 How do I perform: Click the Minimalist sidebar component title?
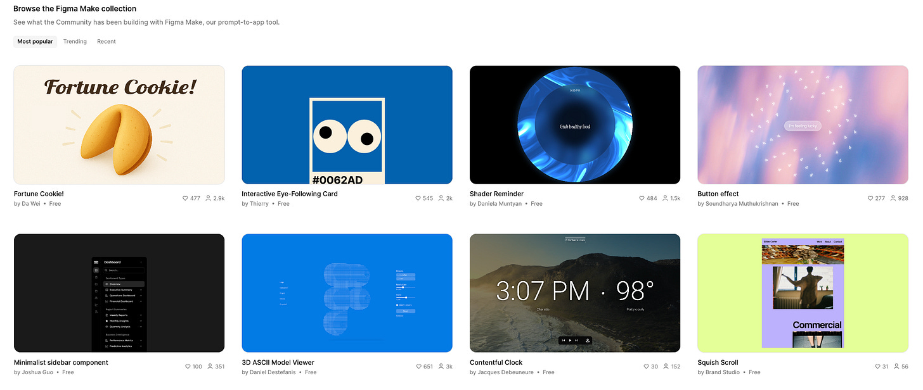pos(61,362)
